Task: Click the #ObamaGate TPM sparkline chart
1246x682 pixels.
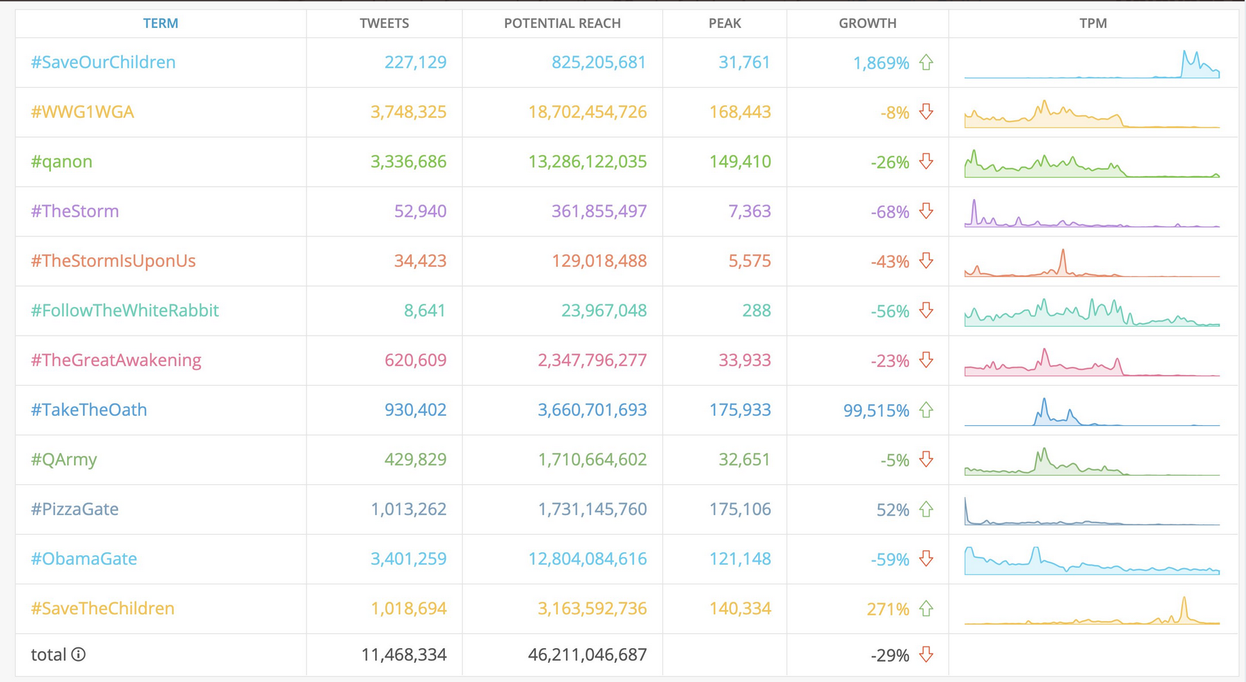Action: click(x=1092, y=560)
